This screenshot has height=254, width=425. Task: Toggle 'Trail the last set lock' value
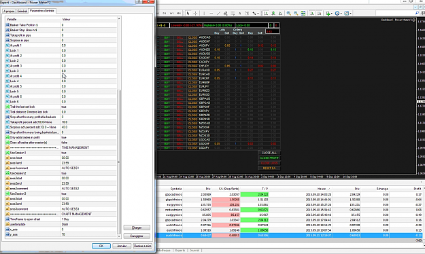[x=89, y=107]
